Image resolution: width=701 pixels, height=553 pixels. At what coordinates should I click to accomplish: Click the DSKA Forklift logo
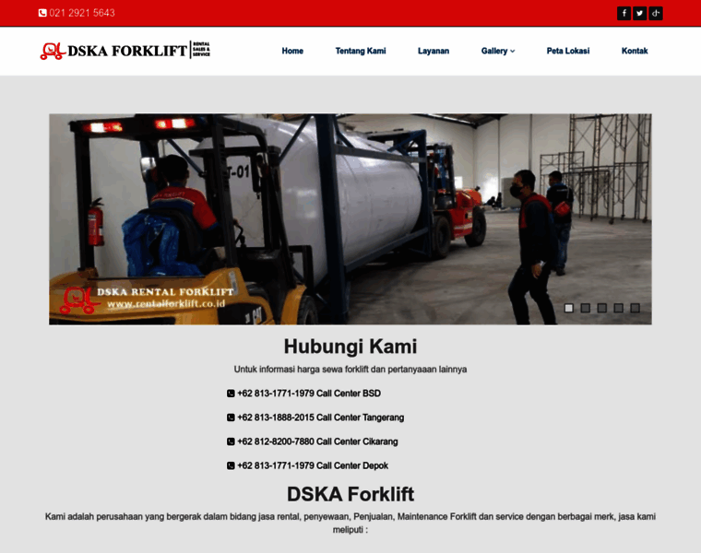[x=125, y=51]
